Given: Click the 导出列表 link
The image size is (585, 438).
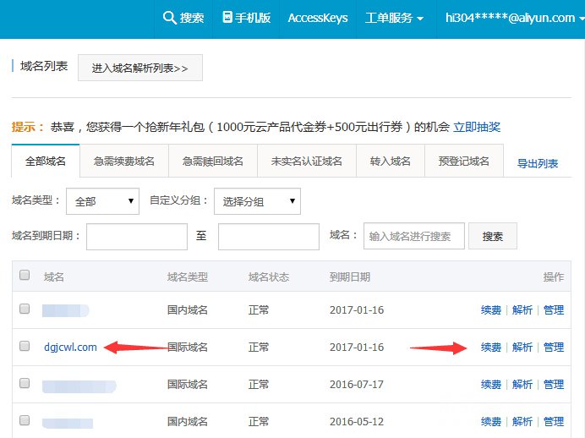Looking at the screenshot, I should point(538,163).
